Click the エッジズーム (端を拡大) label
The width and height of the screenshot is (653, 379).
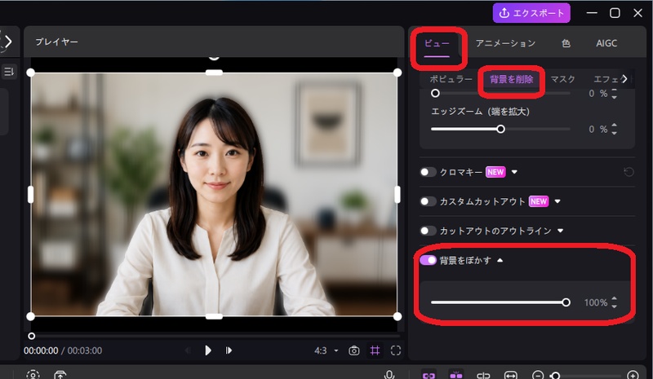pyautogui.click(x=480, y=112)
